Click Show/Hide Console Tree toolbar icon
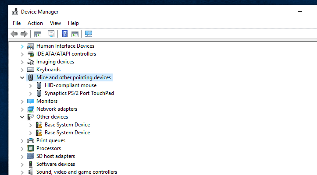The image size is (317, 175). pyautogui.click(x=38, y=34)
